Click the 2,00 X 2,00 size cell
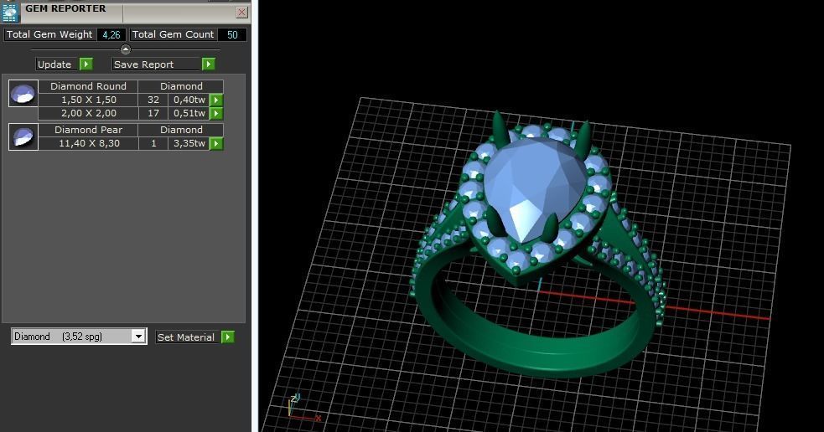The width and height of the screenshot is (824, 432). (x=88, y=113)
